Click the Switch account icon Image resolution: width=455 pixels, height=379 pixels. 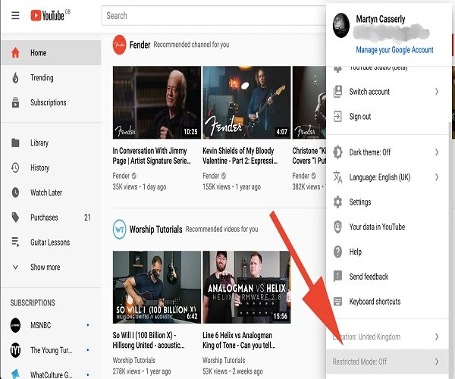337,92
